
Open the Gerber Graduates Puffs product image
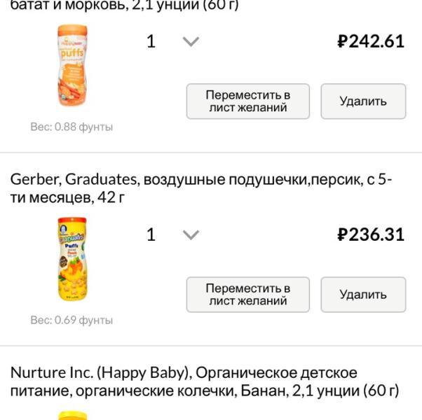tap(72, 259)
